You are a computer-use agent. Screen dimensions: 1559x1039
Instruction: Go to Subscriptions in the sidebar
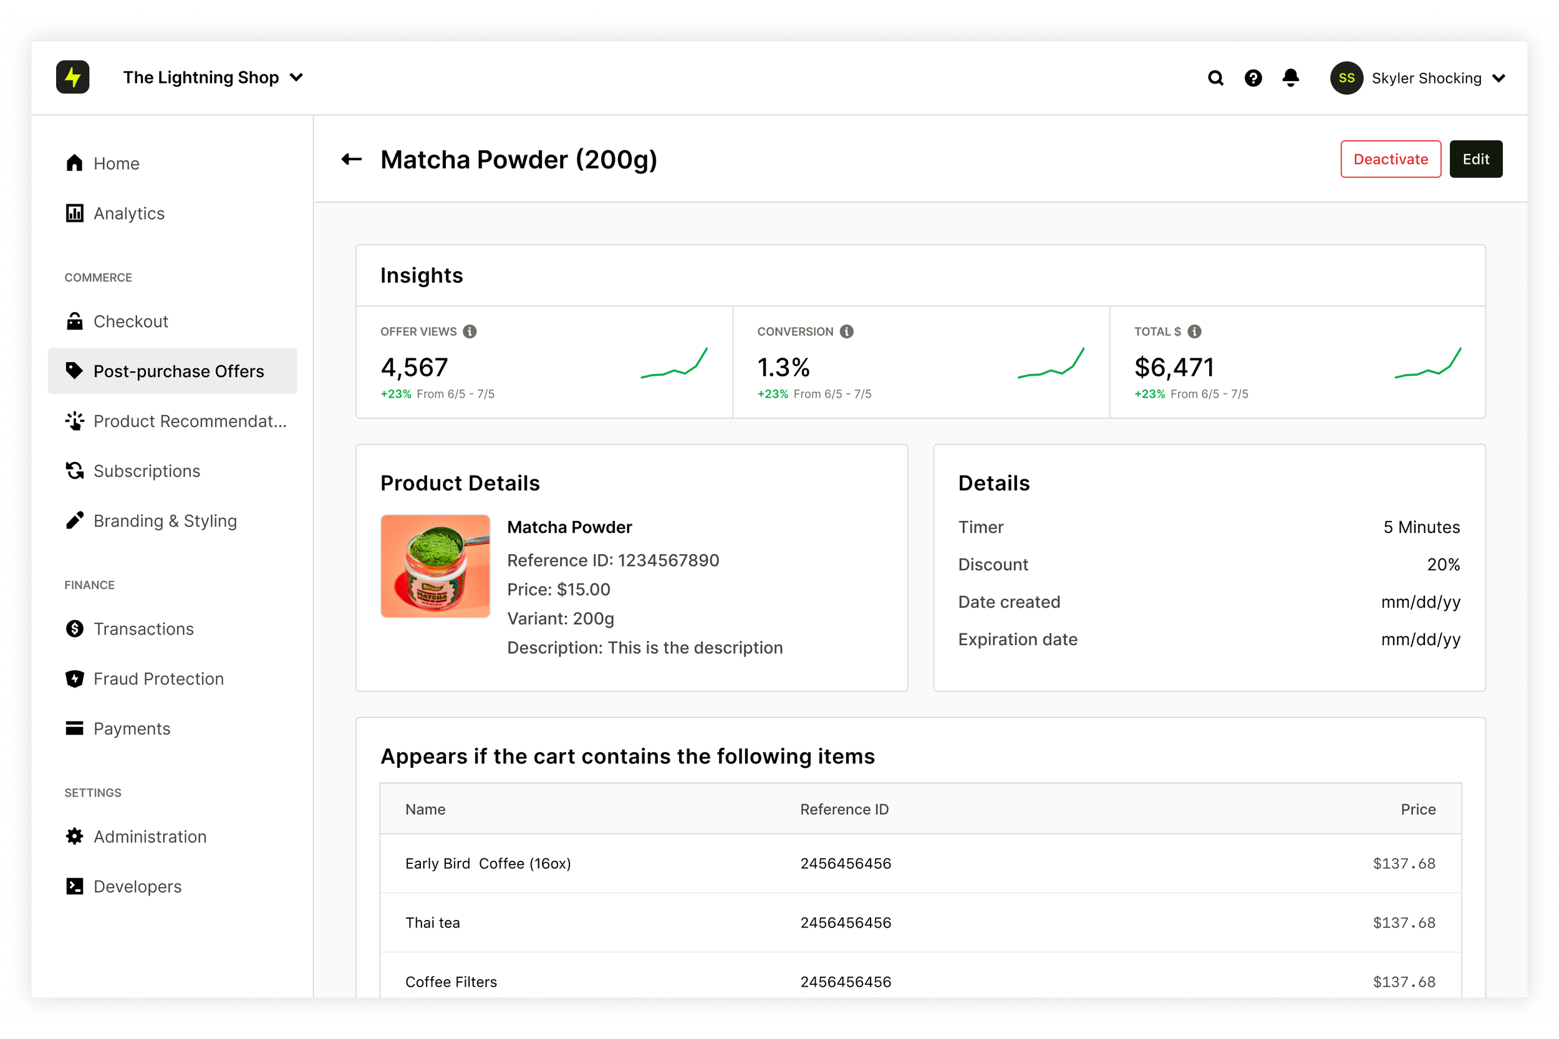click(x=147, y=471)
